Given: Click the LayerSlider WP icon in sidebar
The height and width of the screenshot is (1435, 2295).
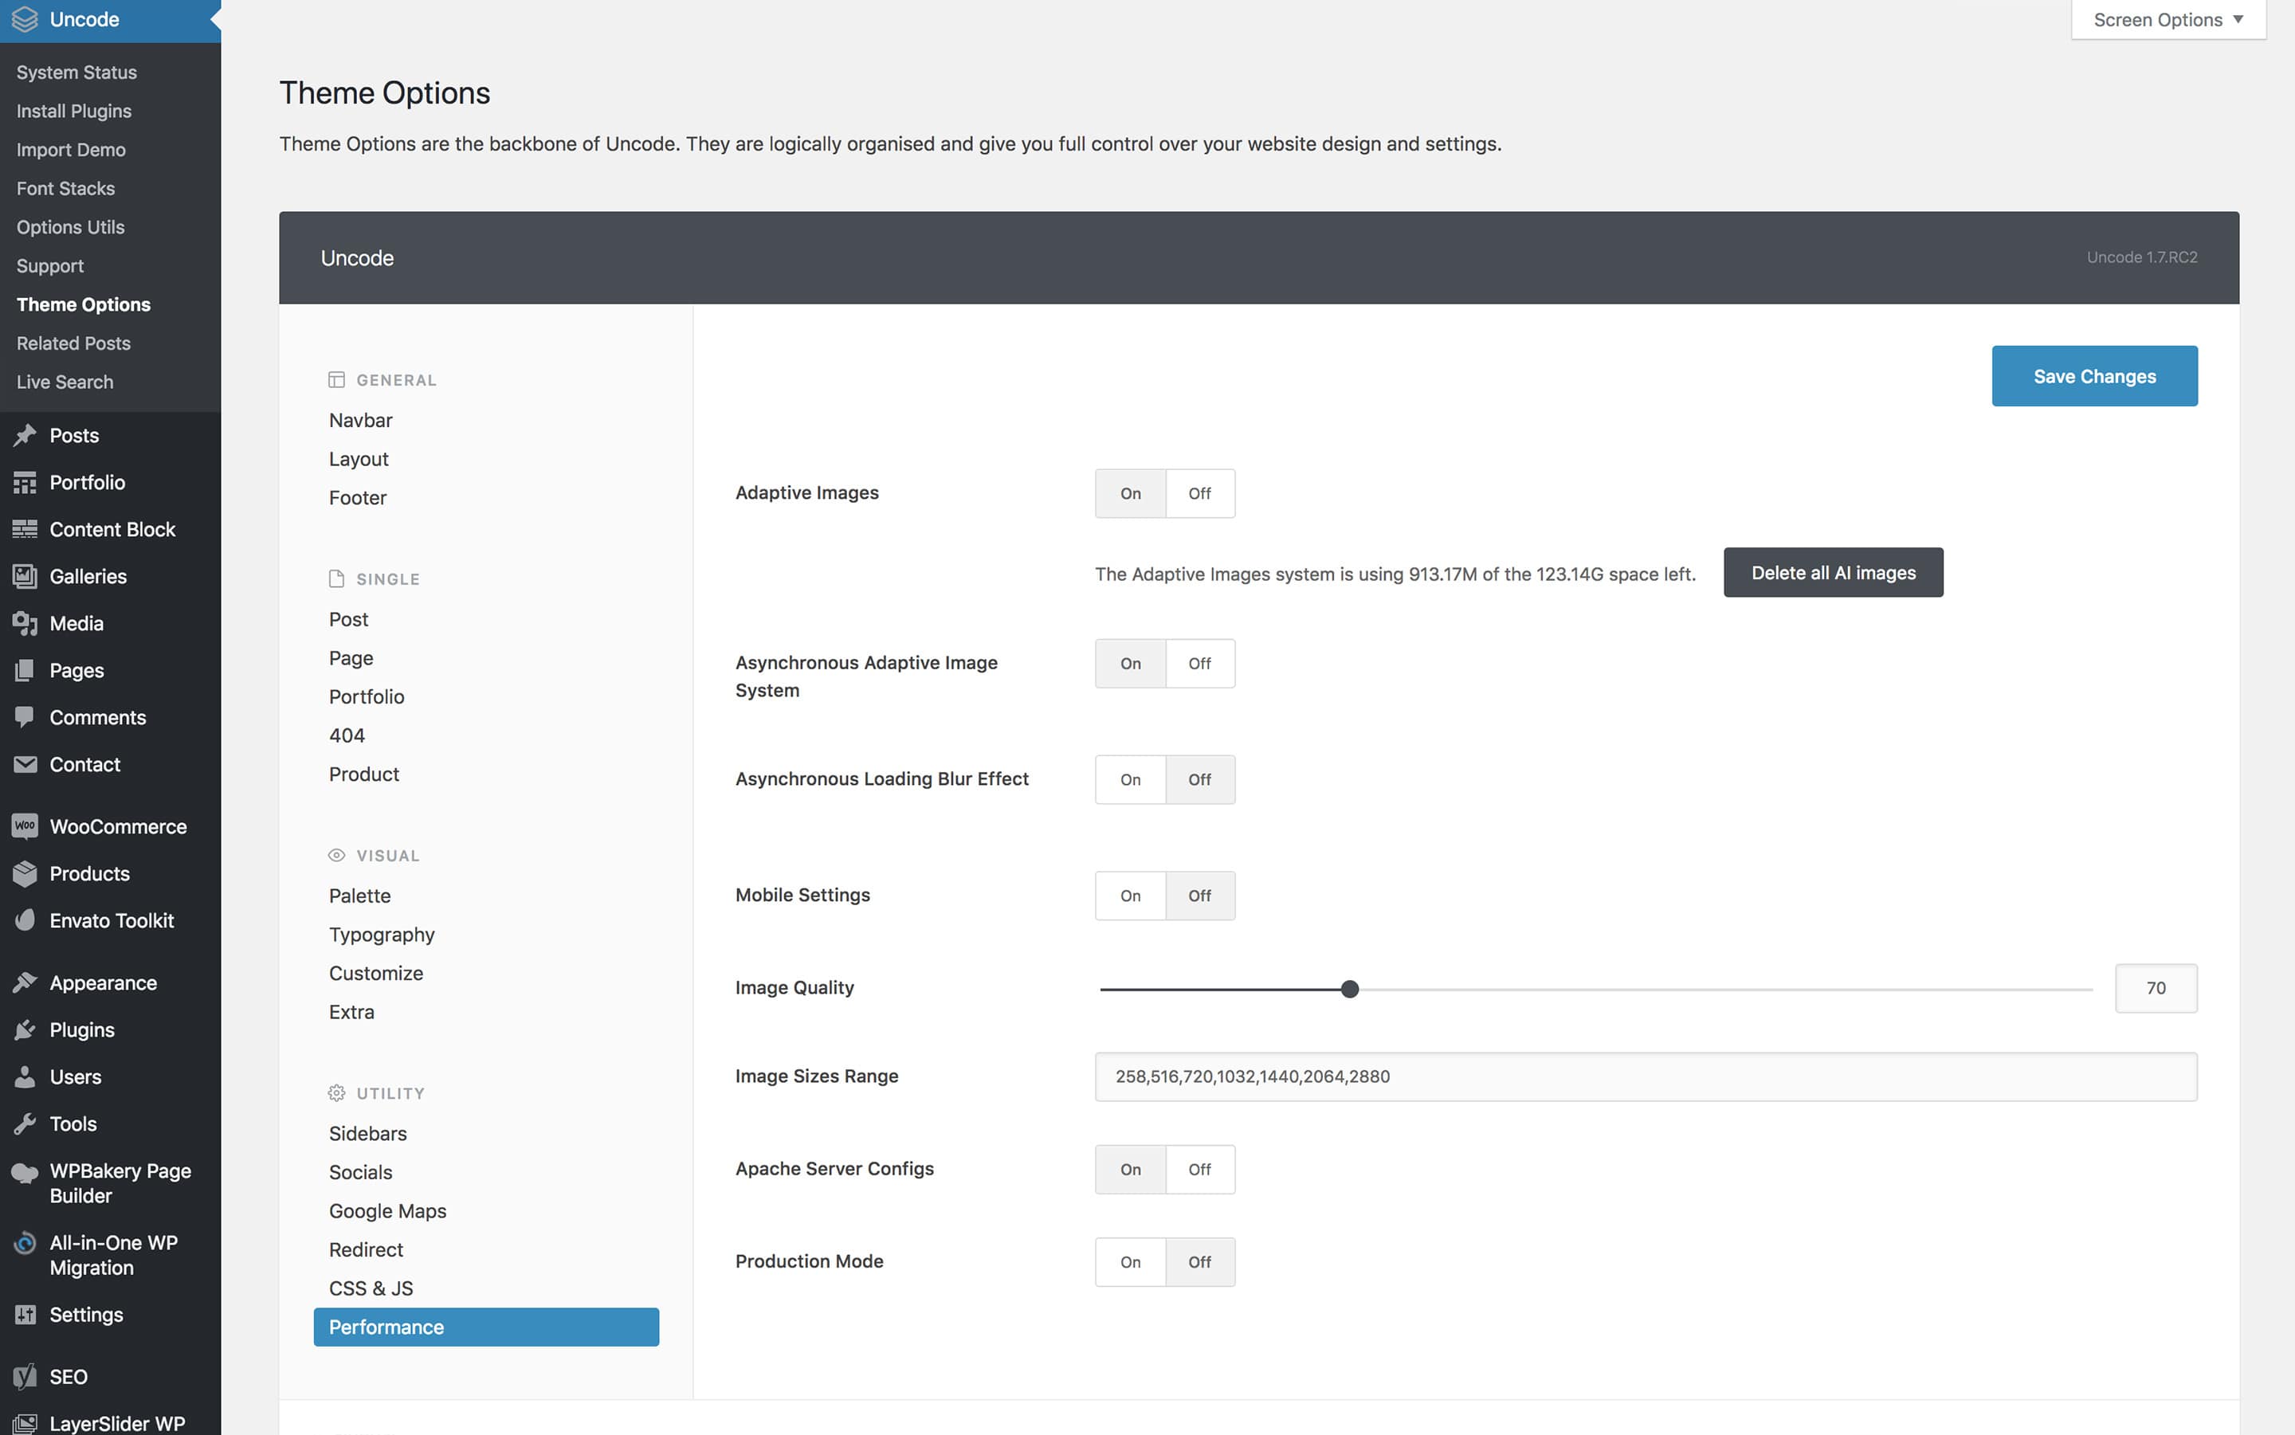Looking at the screenshot, I should 25,1420.
